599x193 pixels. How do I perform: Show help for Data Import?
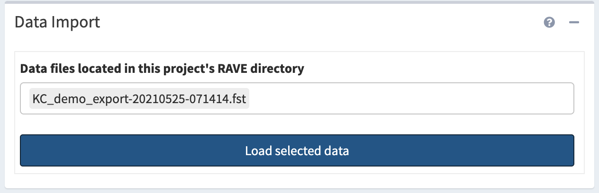click(549, 22)
